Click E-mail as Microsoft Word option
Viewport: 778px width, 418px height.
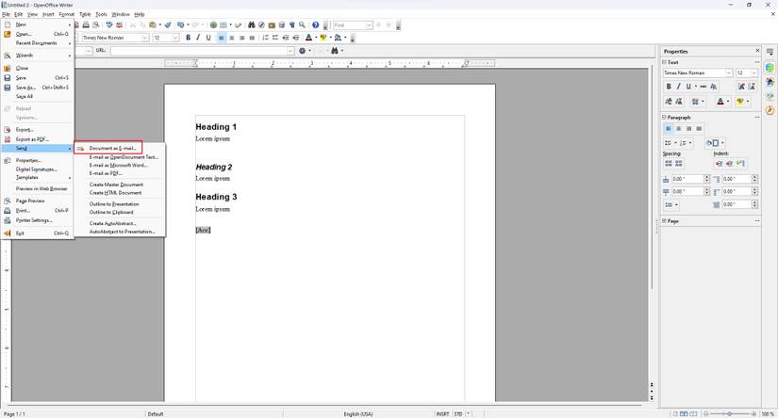118,165
